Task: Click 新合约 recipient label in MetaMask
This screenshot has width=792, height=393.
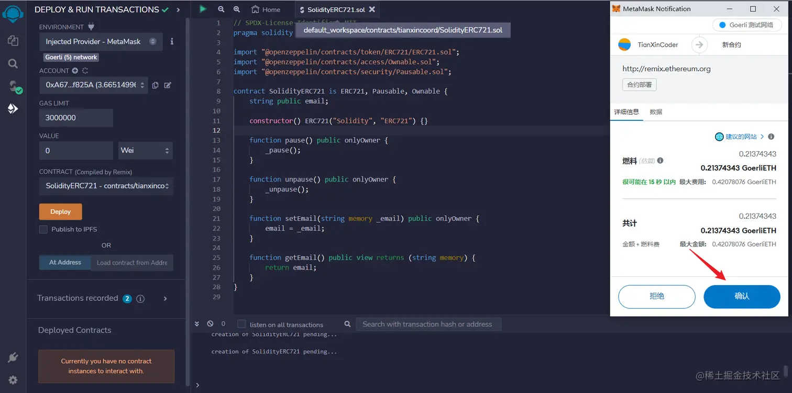Action: click(x=731, y=44)
